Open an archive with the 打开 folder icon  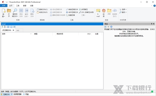point(9,11)
